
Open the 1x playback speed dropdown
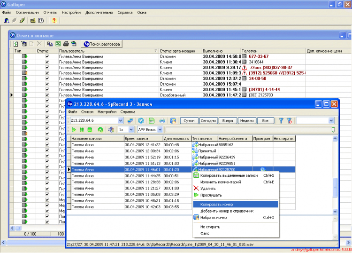[x=132, y=129]
